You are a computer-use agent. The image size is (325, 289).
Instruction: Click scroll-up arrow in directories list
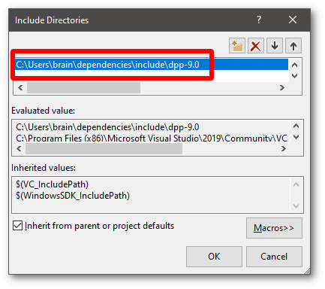295,65
